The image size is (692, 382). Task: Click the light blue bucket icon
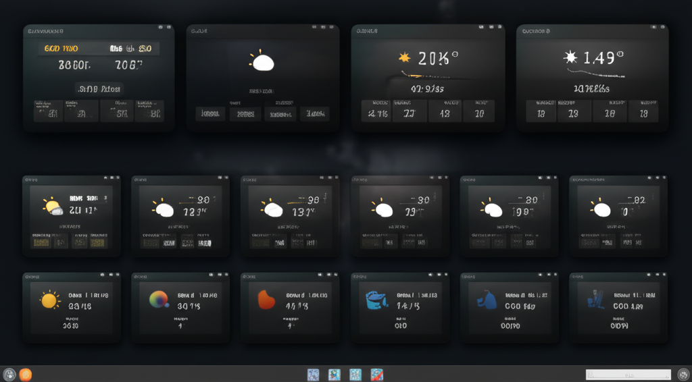[x=376, y=300]
